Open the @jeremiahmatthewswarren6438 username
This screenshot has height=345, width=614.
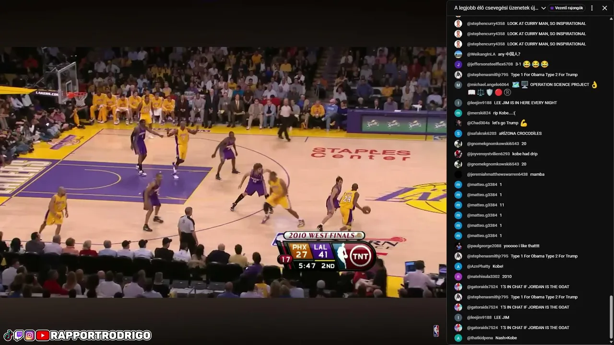coord(497,174)
